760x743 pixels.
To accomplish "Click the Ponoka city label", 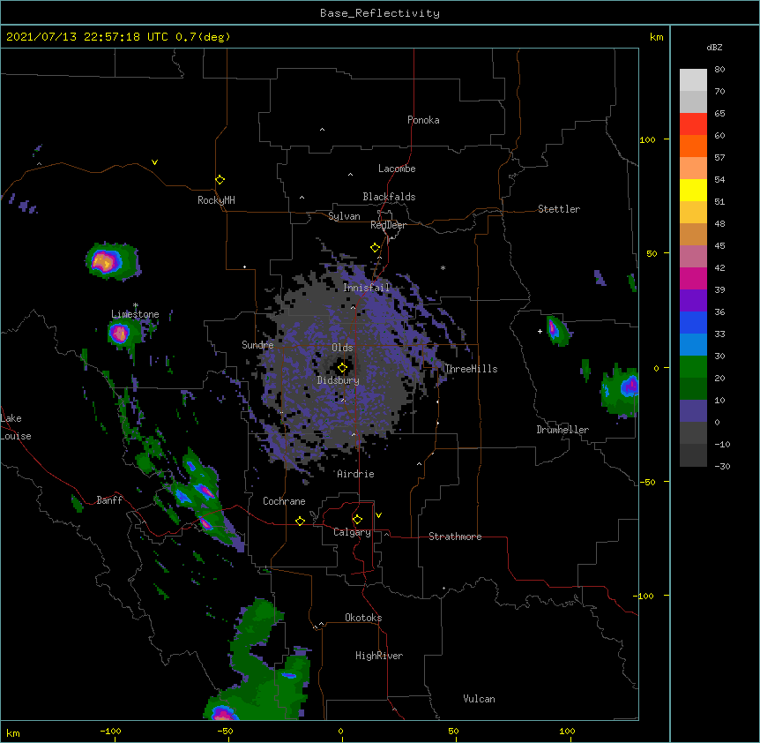I will [x=423, y=120].
